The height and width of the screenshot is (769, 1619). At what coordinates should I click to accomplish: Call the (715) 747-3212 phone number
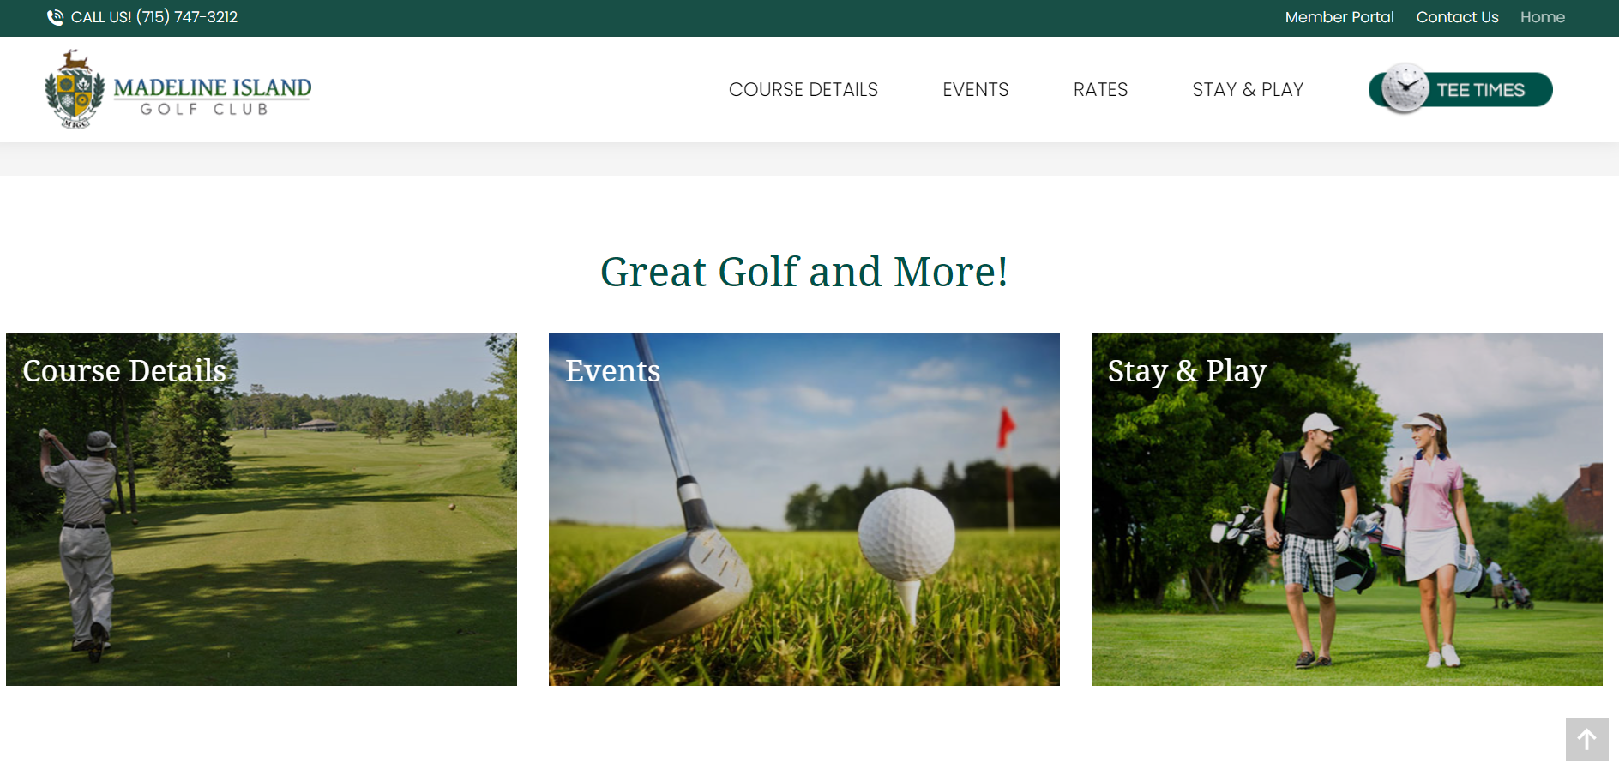[187, 17]
